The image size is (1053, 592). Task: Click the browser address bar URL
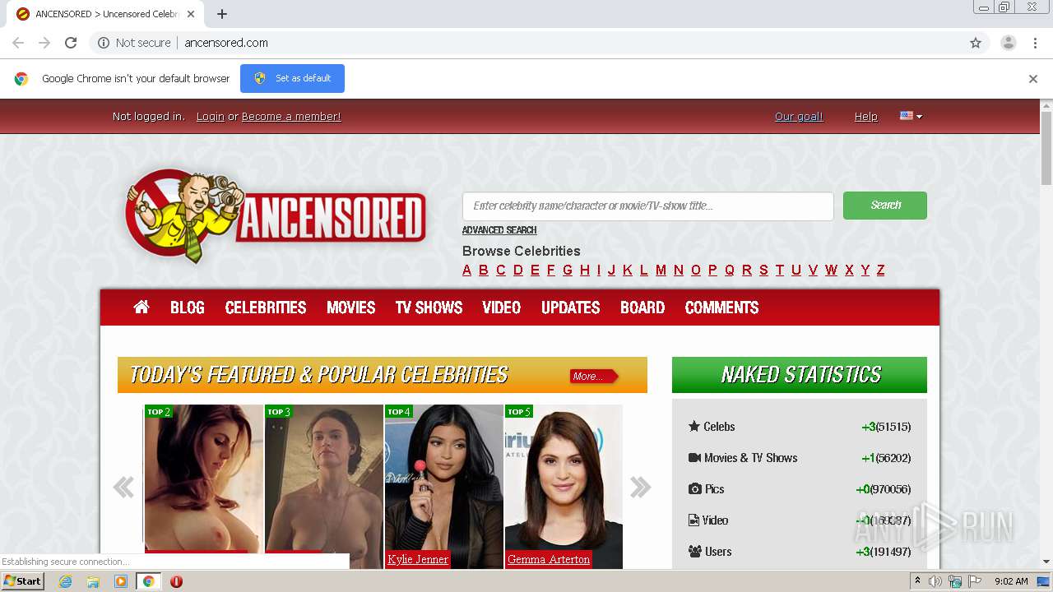[226, 43]
